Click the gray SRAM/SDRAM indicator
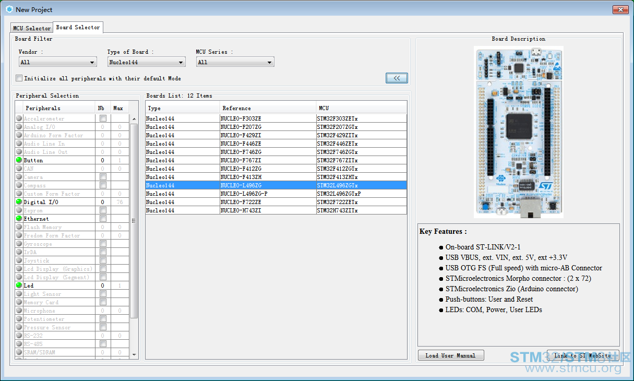The image size is (634, 381). [x=19, y=352]
